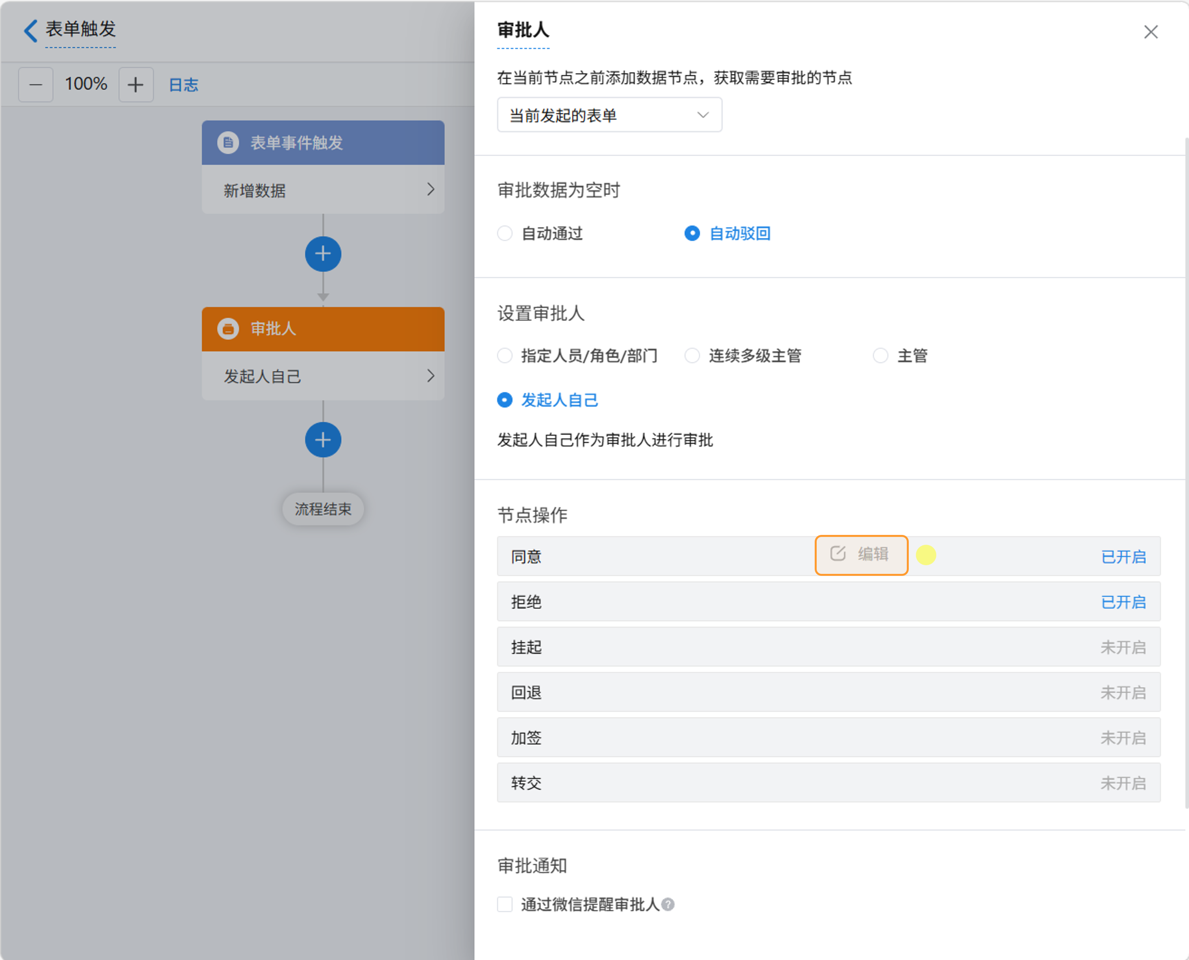
Task: Select 指定人员/角色/部门 as approver
Action: coord(505,355)
